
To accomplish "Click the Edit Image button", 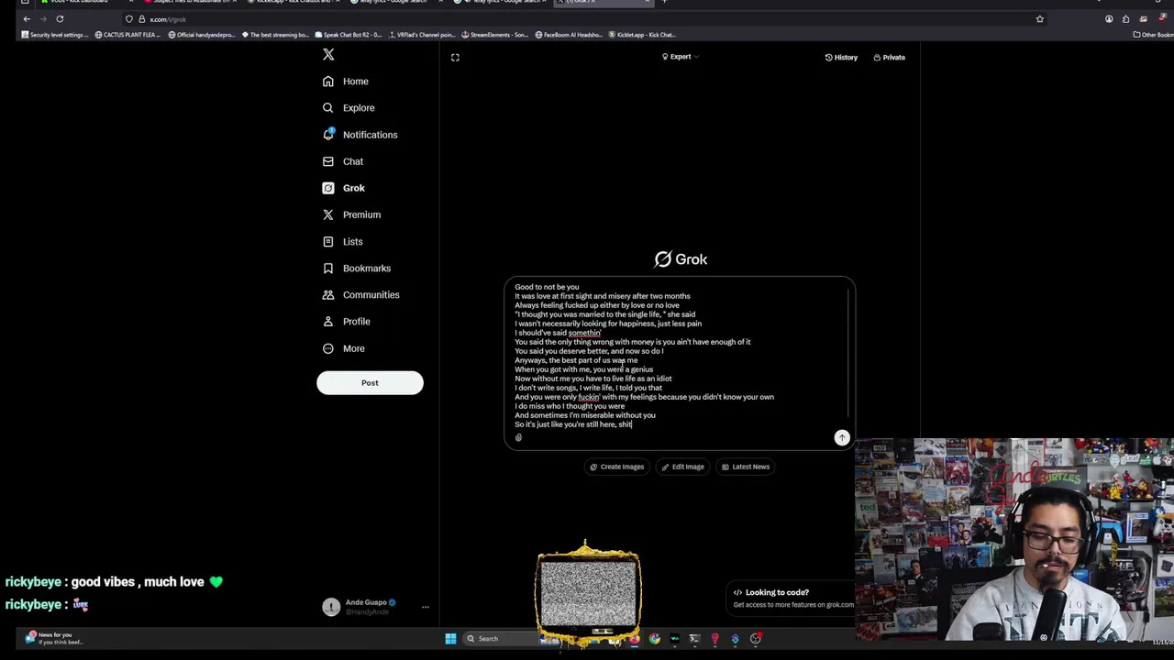I will (x=683, y=467).
